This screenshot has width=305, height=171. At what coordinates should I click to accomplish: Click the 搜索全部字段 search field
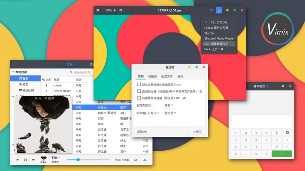81,73
